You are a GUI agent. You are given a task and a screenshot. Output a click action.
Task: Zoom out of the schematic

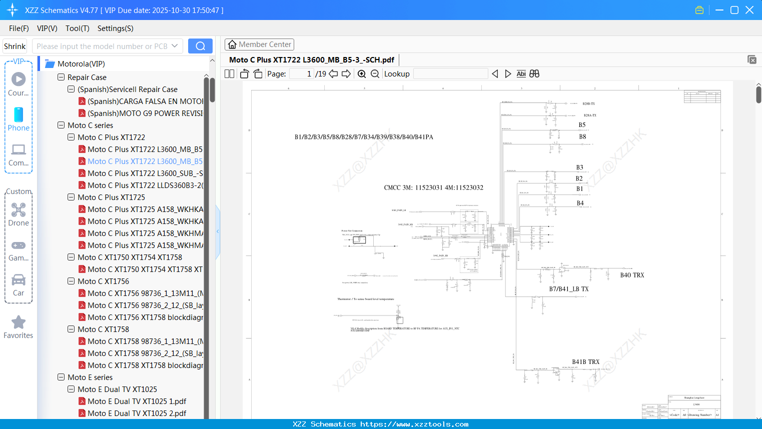click(375, 74)
